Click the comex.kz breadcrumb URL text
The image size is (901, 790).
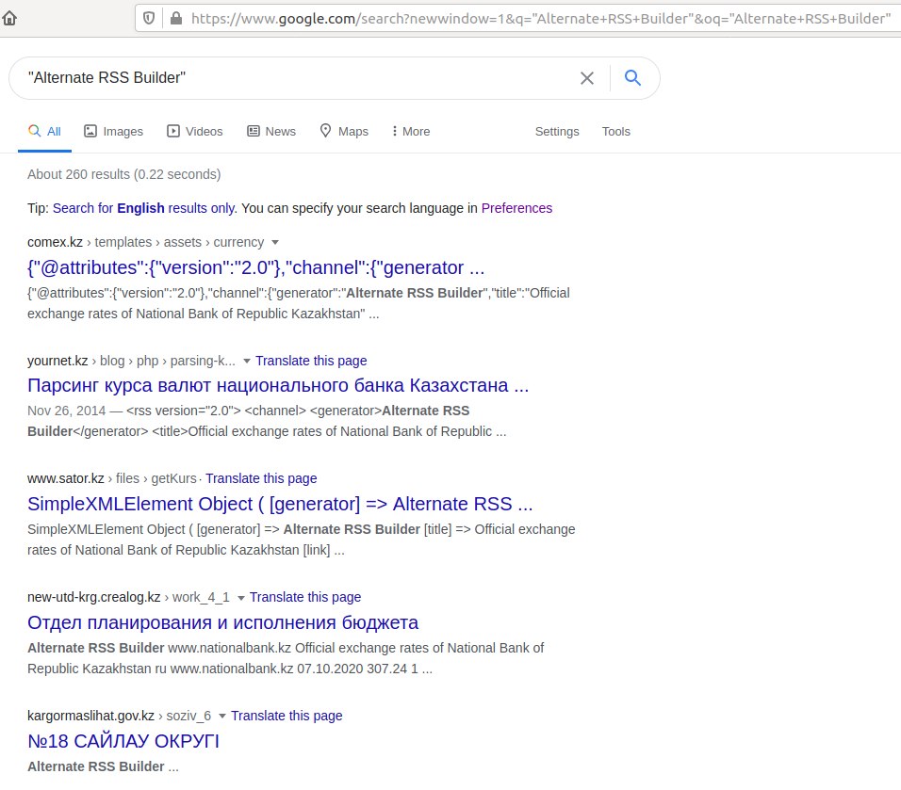tap(145, 242)
